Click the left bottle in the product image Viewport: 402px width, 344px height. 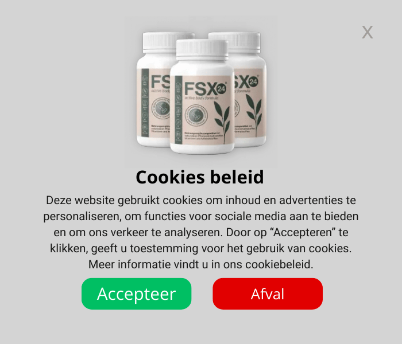coord(153,89)
